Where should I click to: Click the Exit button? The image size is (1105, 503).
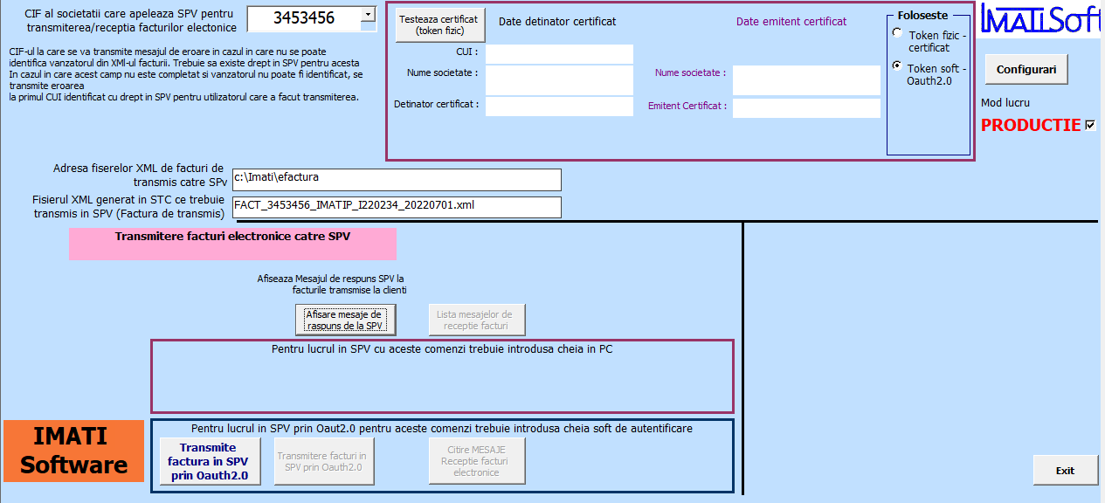[1065, 470]
